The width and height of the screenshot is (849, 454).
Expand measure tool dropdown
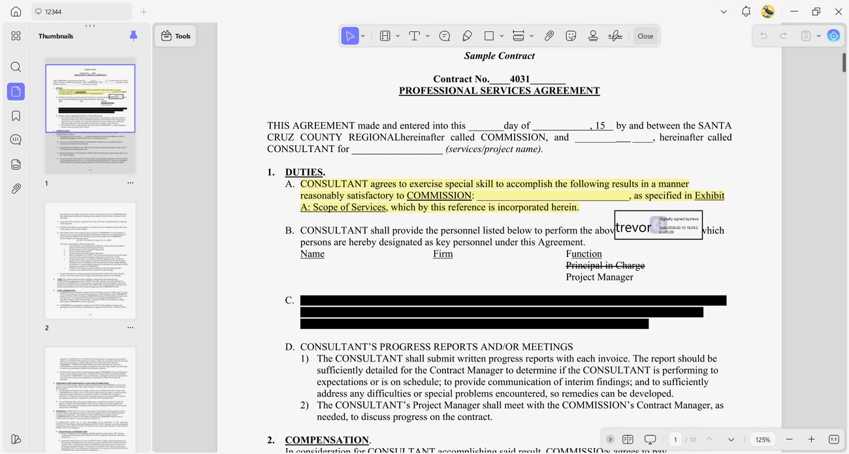[532, 36]
